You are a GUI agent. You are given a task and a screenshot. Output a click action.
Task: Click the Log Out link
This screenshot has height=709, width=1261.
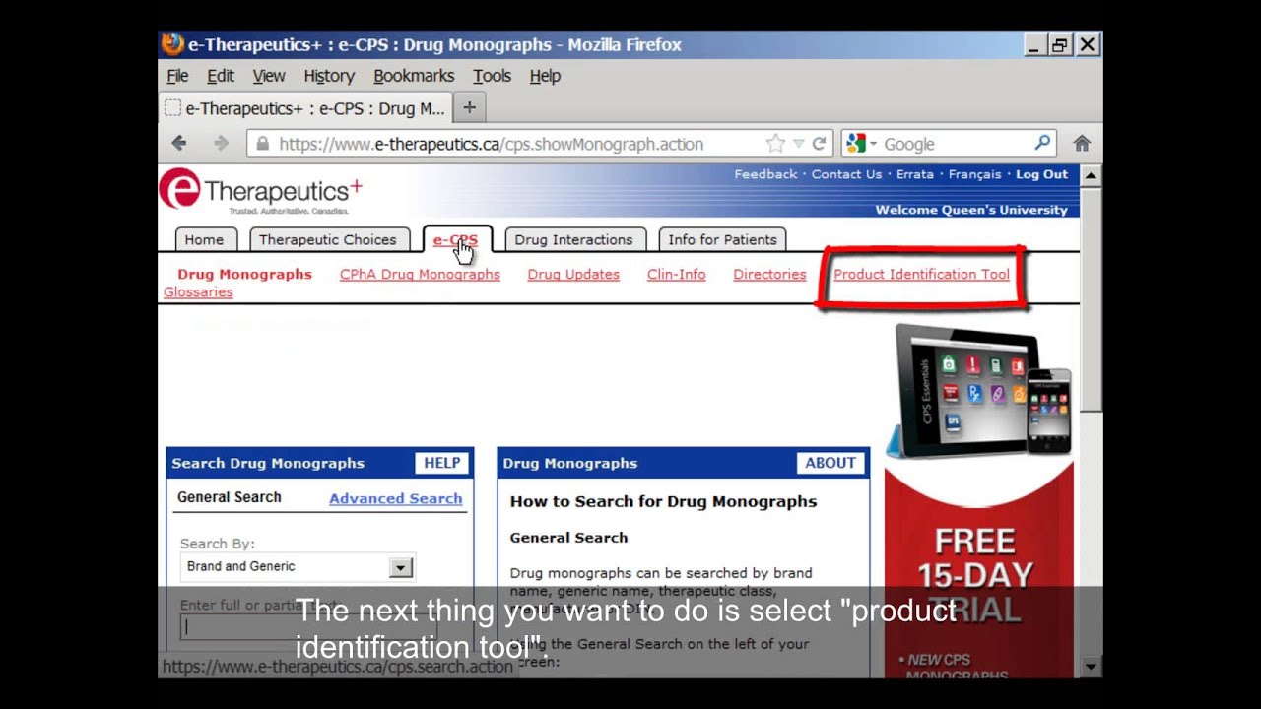click(x=1041, y=174)
